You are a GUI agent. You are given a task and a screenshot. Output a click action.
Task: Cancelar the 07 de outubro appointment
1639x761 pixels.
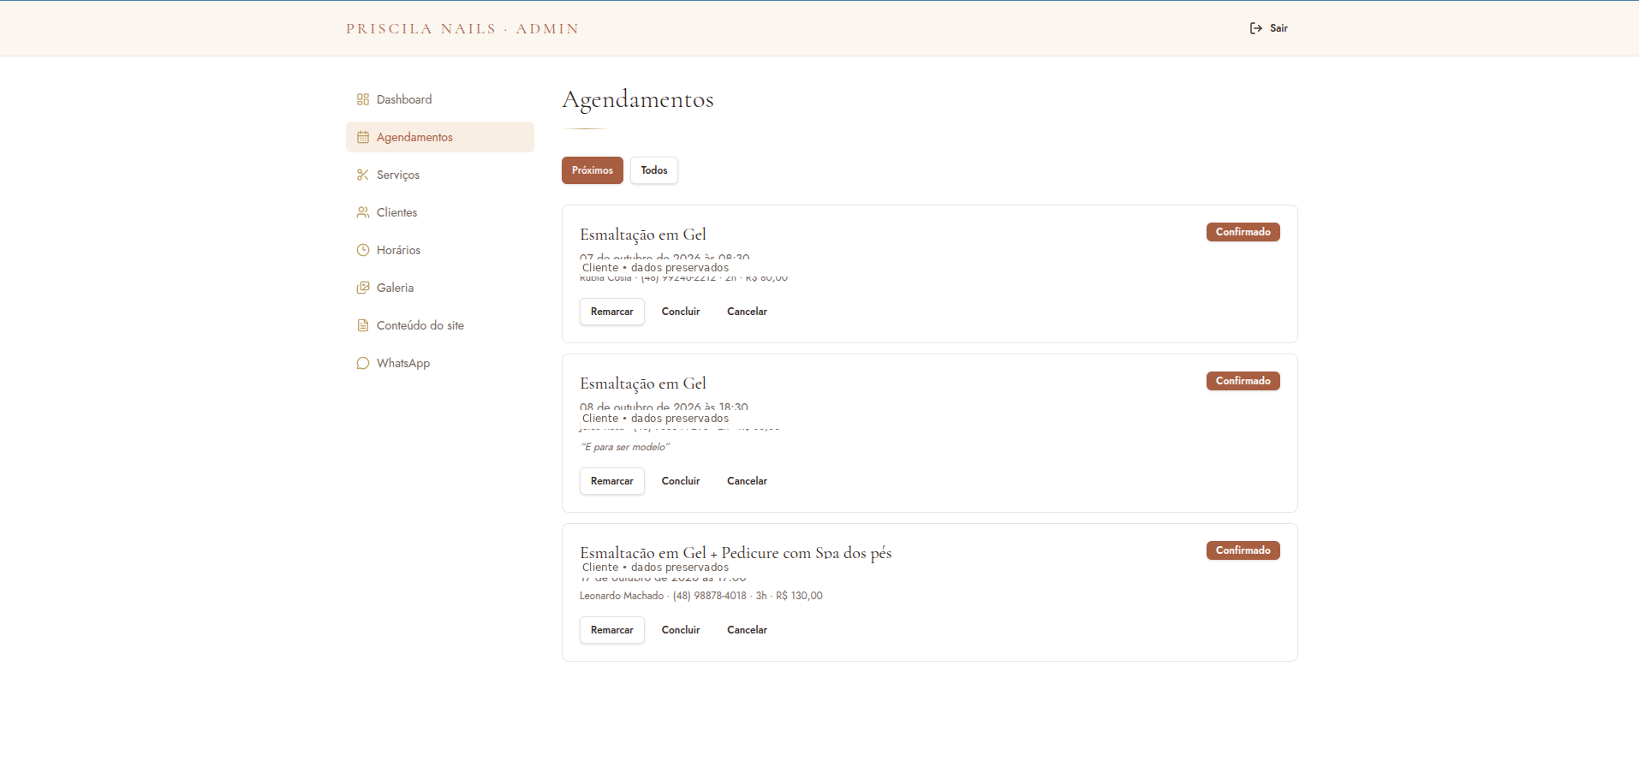pyautogui.click(x=747, y=312)
